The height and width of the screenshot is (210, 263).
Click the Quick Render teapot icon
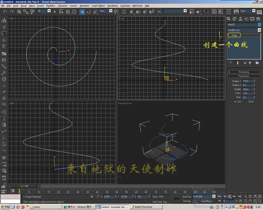coord(259,12)
